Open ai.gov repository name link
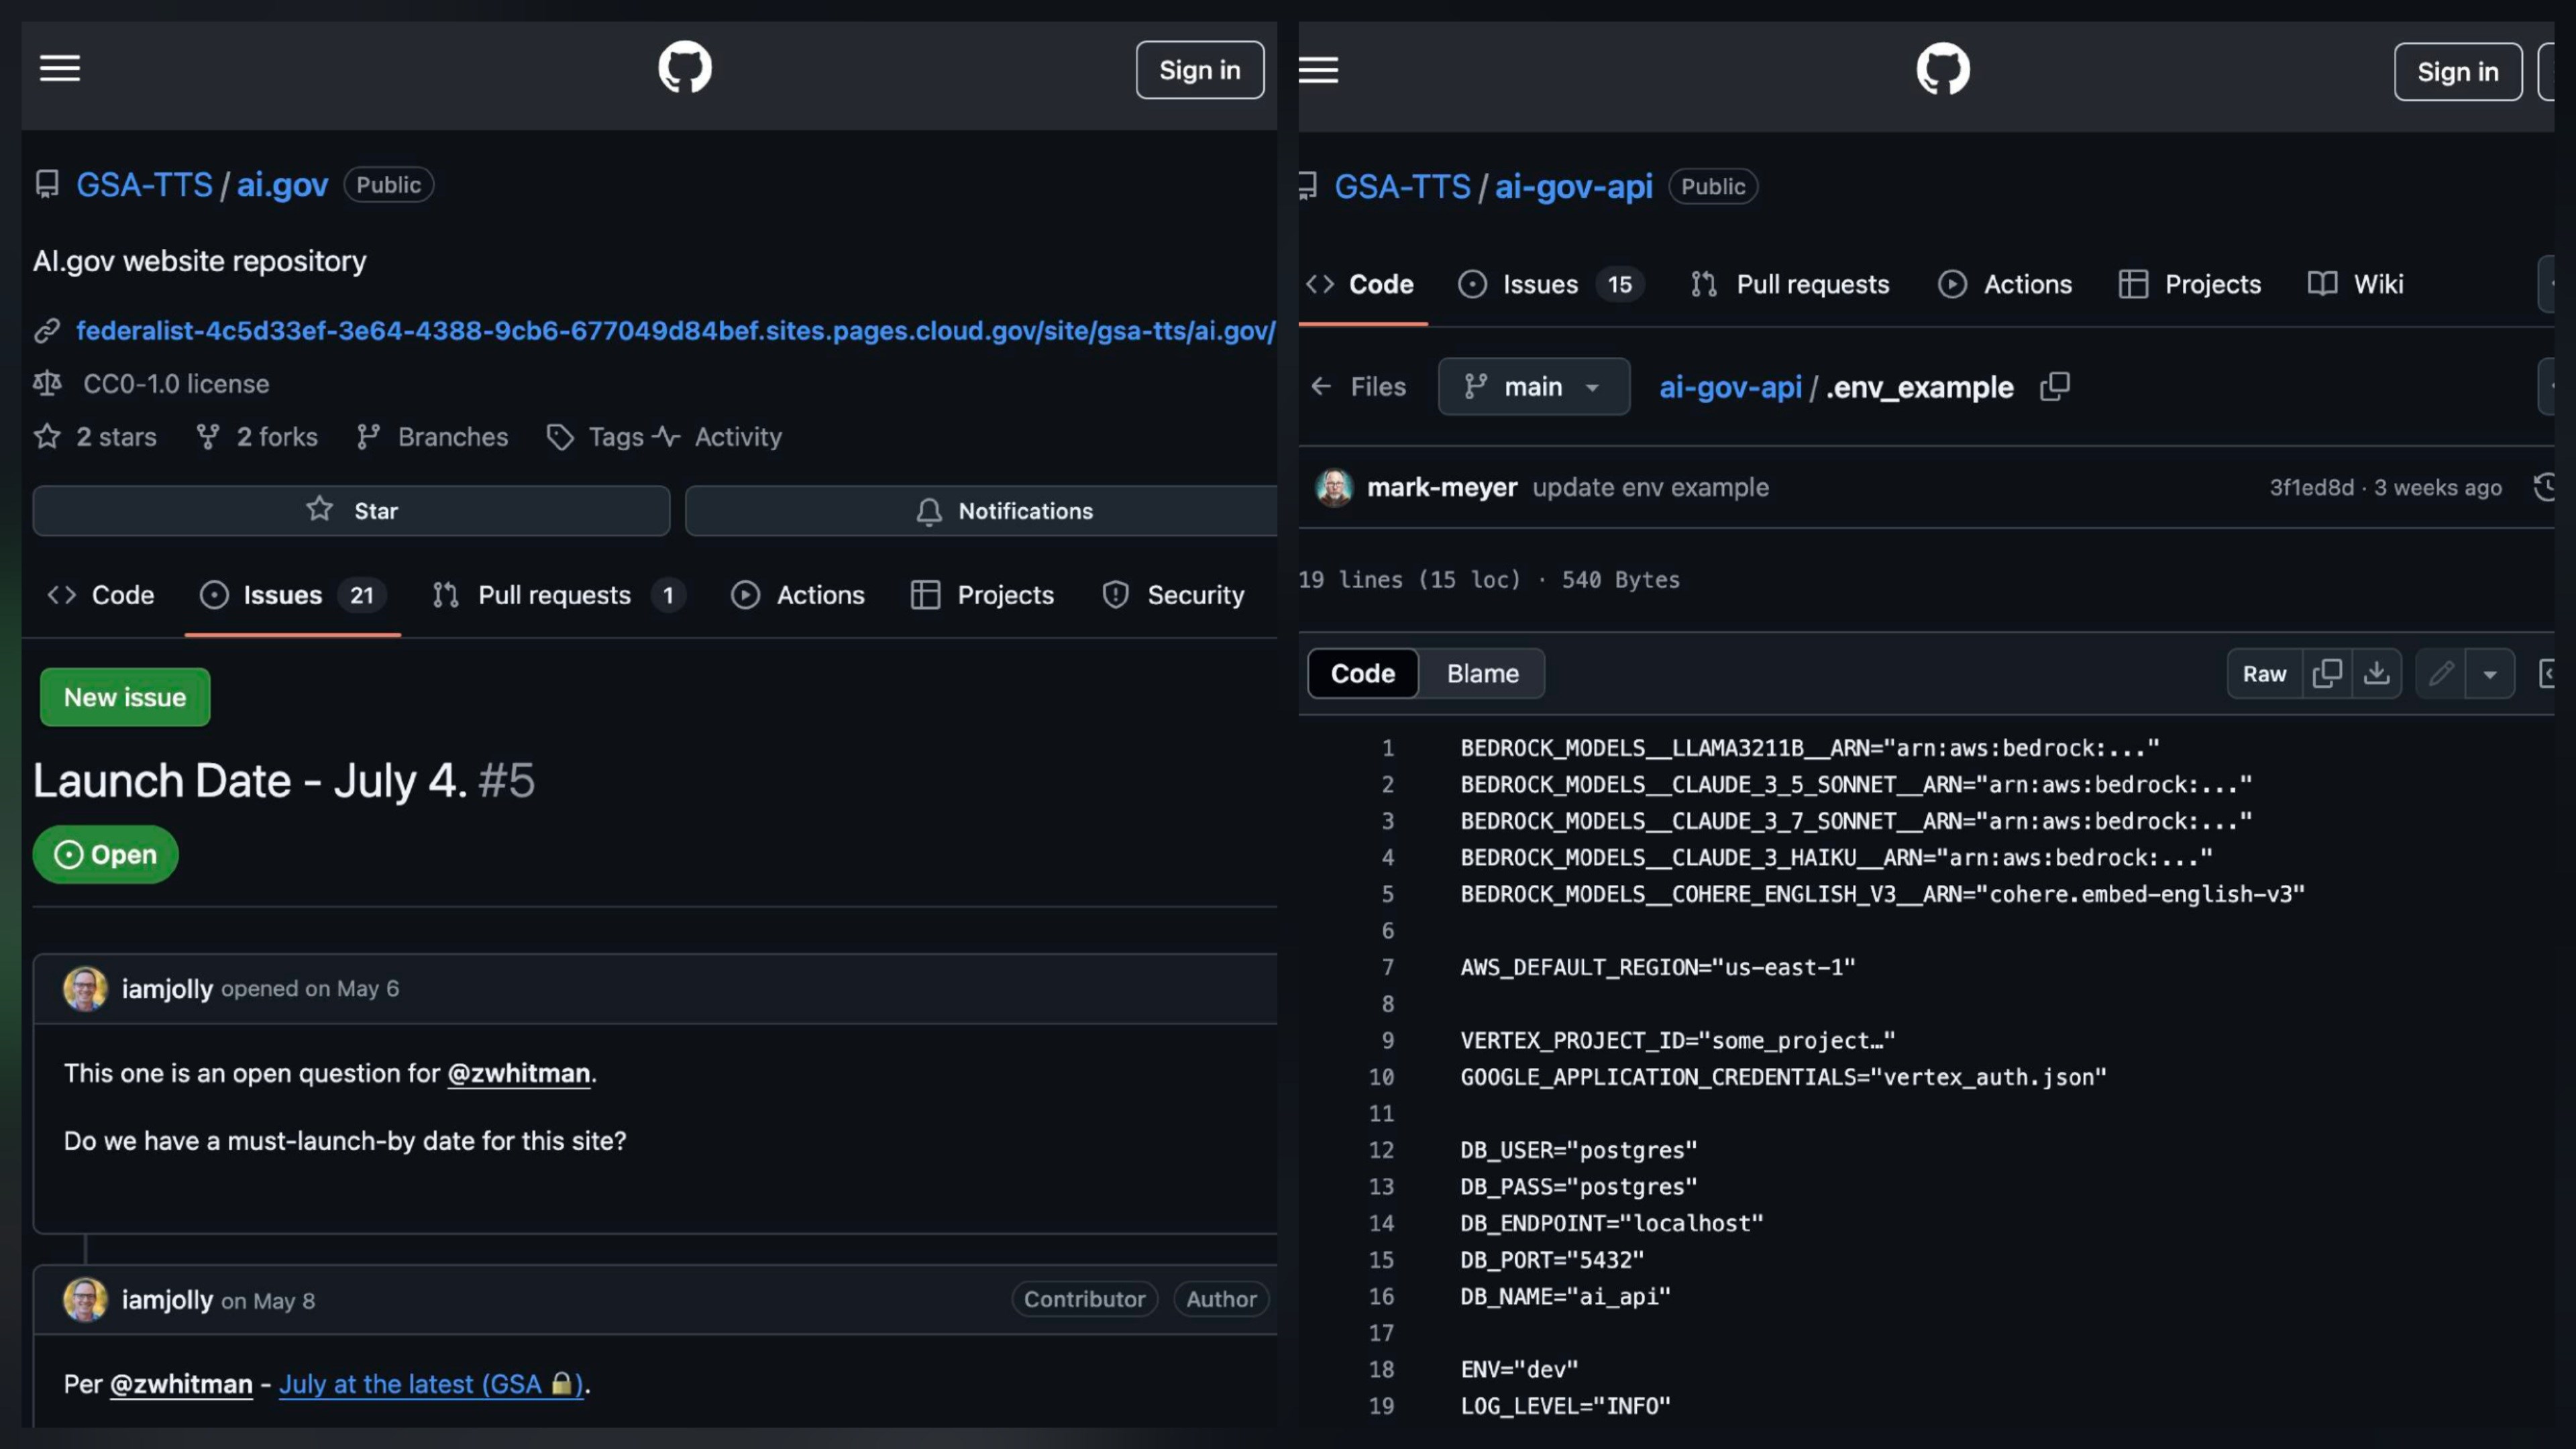Viewport: 2576px width, 1449px height. tap(282, 185)
